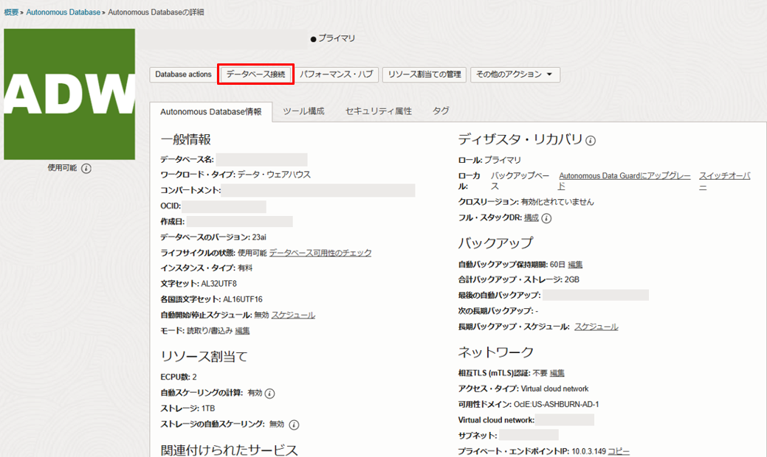
Task: Click スケジュール link for 自動開始/停止スケジュール
Action: click(x=293, y=315)
